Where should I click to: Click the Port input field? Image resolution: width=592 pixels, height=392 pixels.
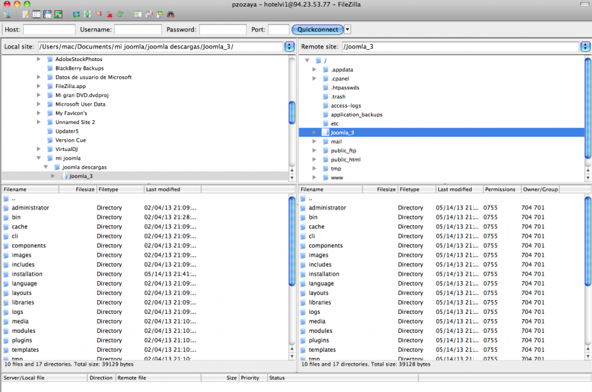[279, 30]
